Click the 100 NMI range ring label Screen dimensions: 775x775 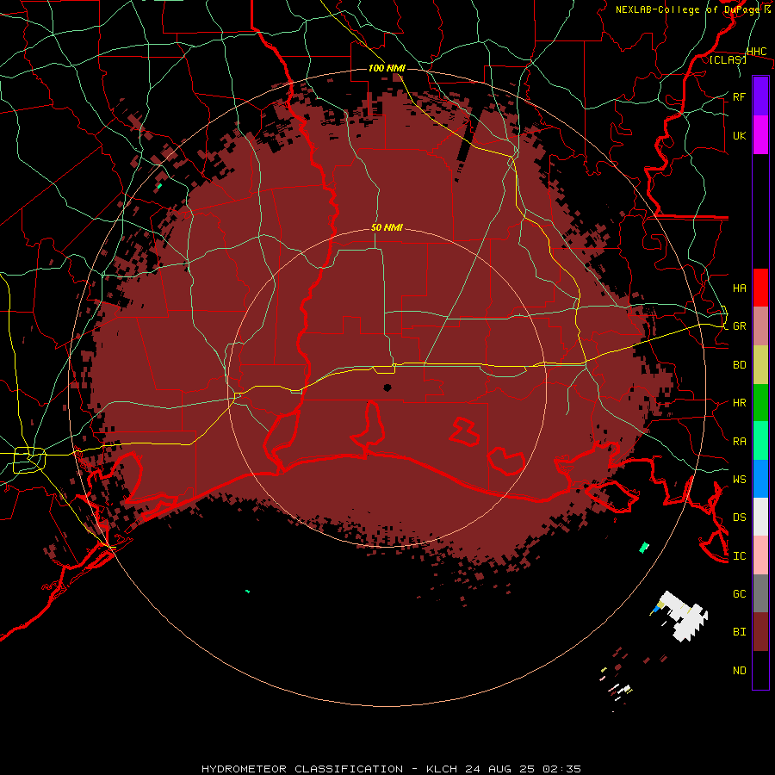pyautogui.click(x=387, y=68)
